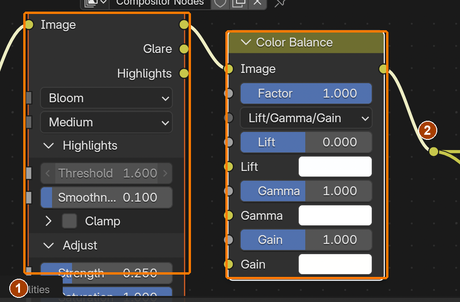Click the Glare output socket
This screenshot has height=302, width=460.
click(x=184, y=49)
